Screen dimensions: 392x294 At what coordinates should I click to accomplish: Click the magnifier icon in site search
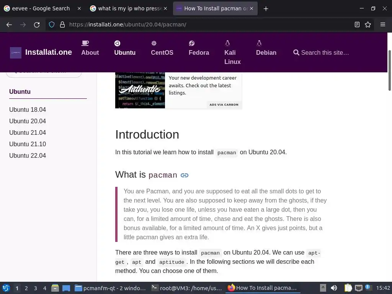coord(296,52)
